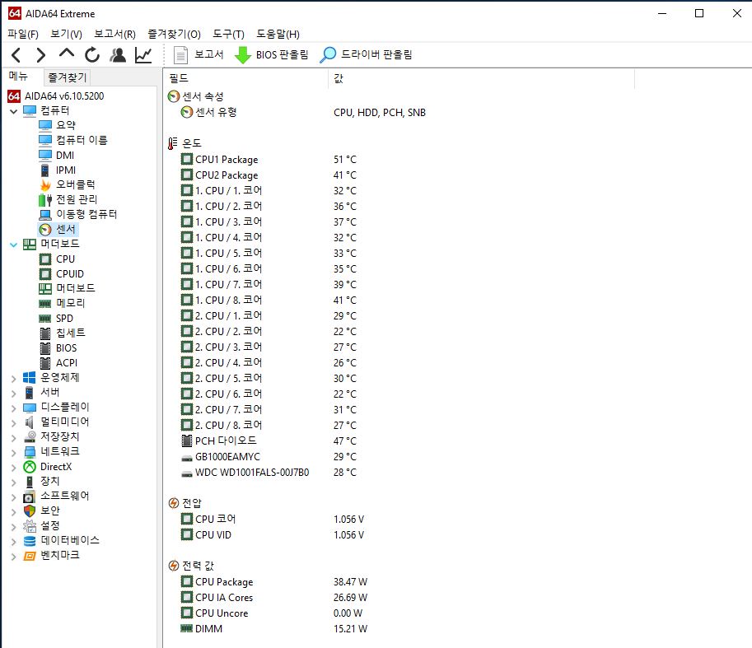752x648 pixels.
Task: Open the 즐겨찾기(O) menu
Action: pyautogui.click(x=174, y=34)
